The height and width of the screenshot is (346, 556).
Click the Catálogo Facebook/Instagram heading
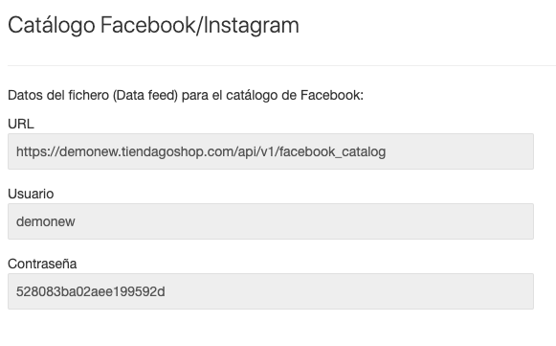[x=153, y=26]
